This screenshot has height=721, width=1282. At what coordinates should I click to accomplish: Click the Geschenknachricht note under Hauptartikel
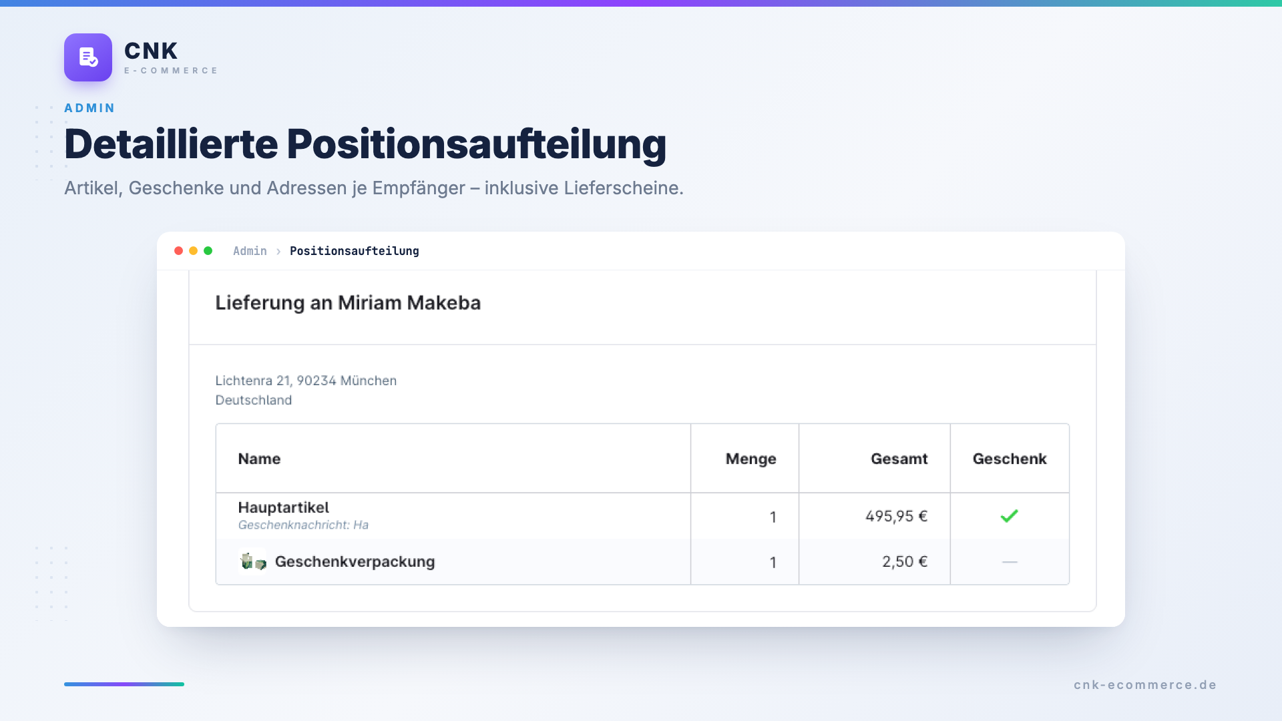[x=303, y=525]
